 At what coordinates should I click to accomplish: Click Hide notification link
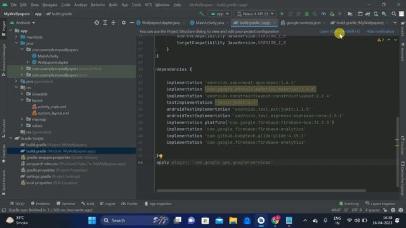pos(380,32)
